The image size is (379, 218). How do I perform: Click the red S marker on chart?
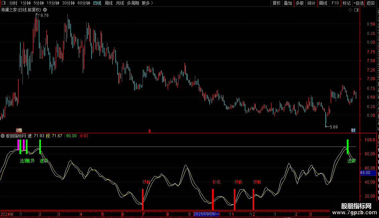point(150,131)
